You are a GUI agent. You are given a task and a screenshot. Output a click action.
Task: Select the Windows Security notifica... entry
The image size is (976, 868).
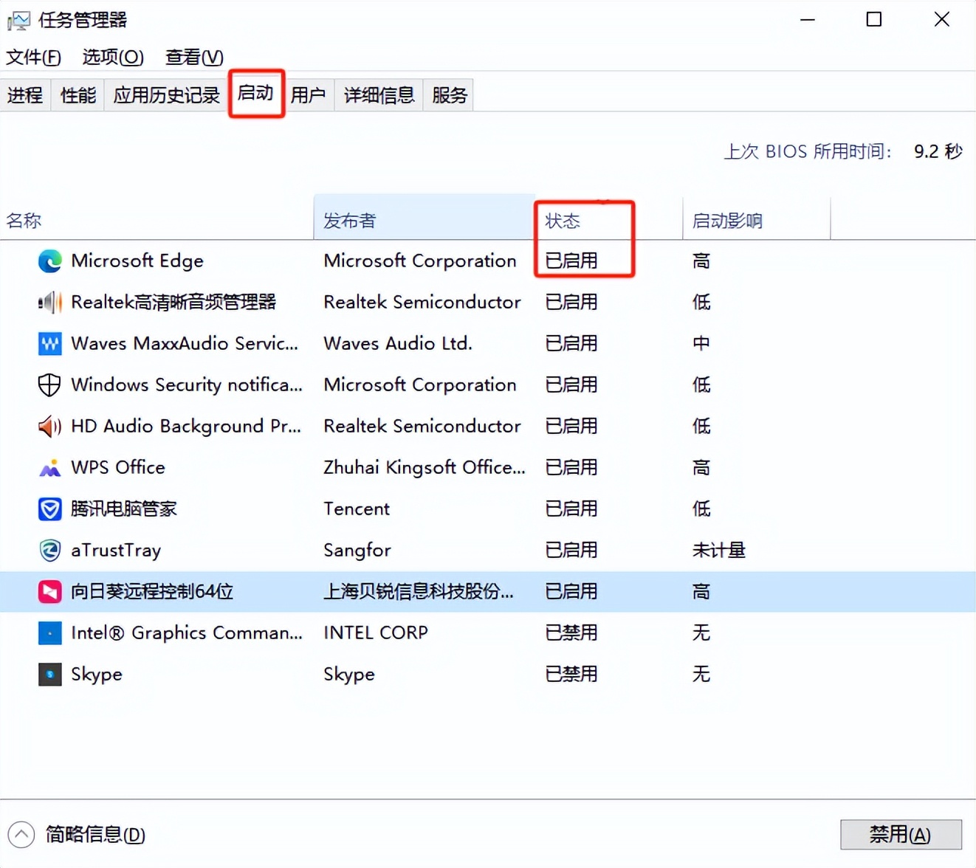[x=187, y=385]
